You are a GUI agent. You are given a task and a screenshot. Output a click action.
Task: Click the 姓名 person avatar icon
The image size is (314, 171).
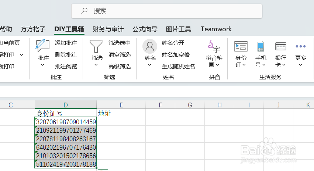click(149, 46)
